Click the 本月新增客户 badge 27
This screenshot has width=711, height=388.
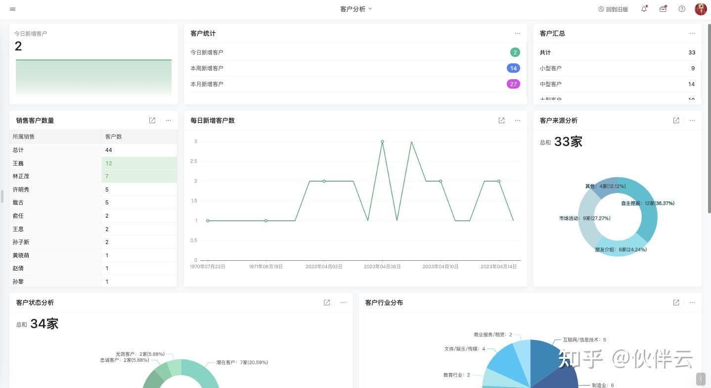[513, 84]
